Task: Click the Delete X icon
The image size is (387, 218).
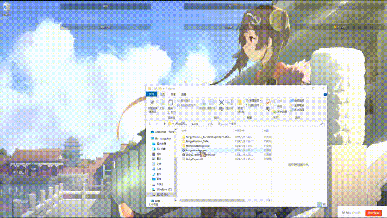Action: tap(221, 102)
